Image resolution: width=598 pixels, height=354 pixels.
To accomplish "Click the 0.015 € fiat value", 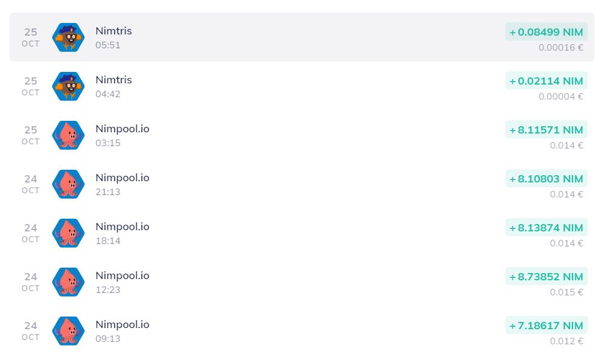I will tap(567, 292).
